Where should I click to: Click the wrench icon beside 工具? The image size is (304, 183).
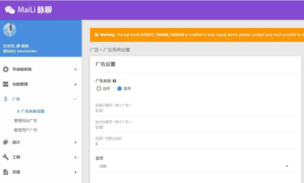tap(6, 157)
